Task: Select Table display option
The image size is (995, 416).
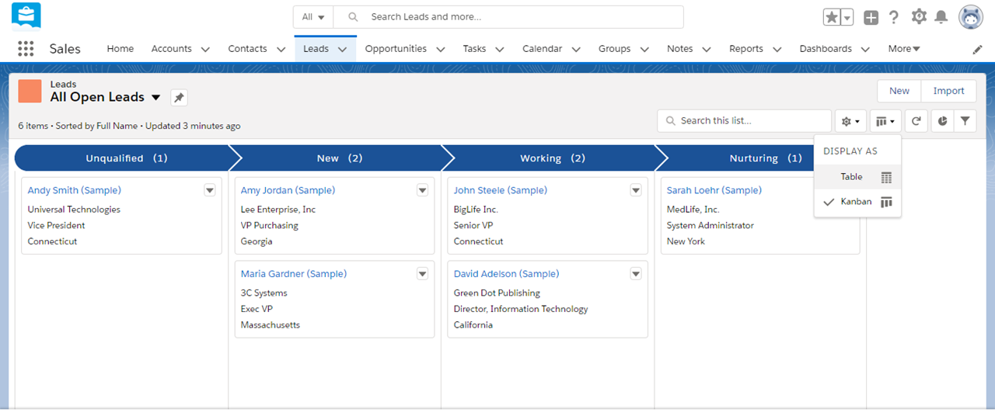Action: (x=852, y=177)
